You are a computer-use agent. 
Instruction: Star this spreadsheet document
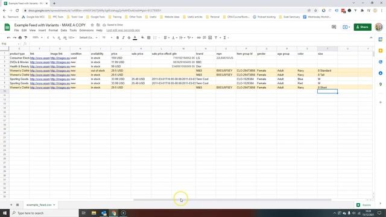coord(92,25)
